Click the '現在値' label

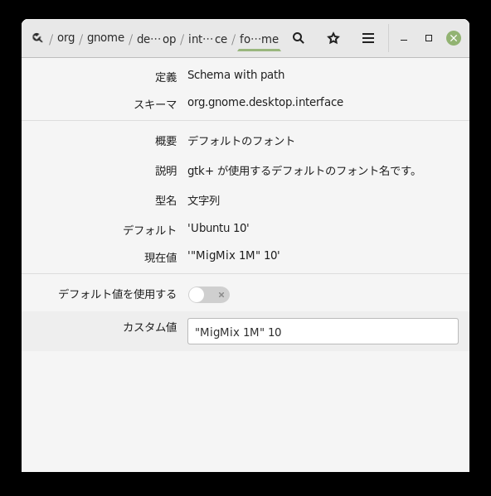click(161, 258)
